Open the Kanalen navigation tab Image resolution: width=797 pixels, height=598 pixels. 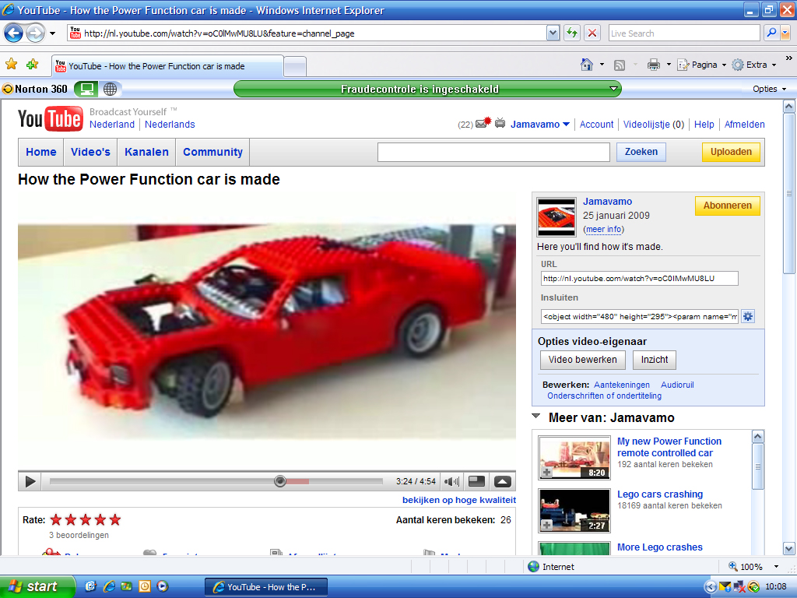pos(146,152)
